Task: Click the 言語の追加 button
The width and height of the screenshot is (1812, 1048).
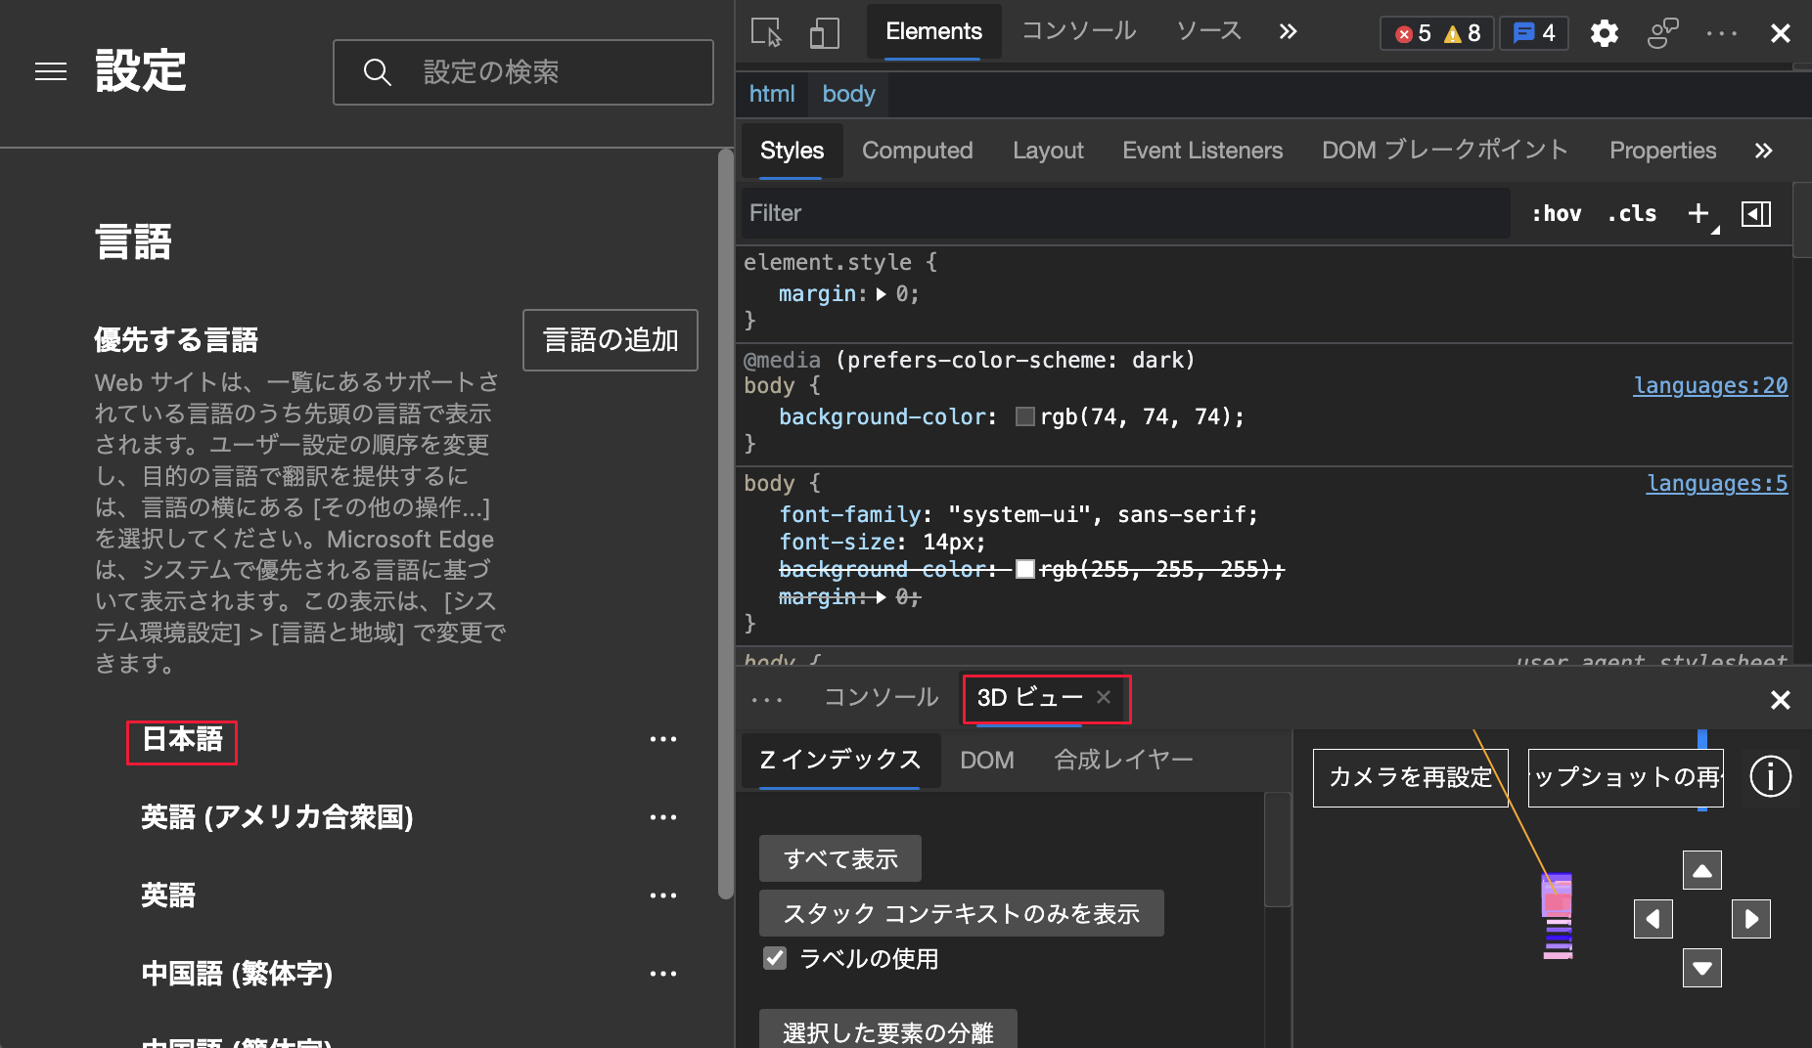Action: coord(610,340)
